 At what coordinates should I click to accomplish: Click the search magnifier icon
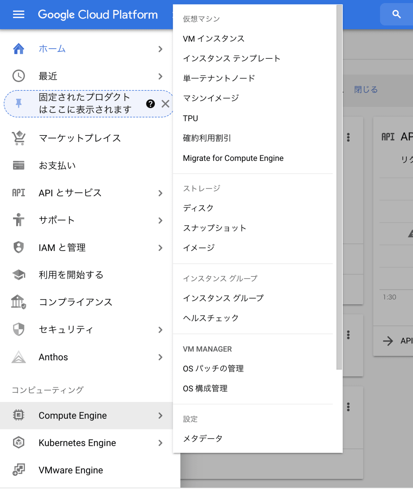coord(396,14)
